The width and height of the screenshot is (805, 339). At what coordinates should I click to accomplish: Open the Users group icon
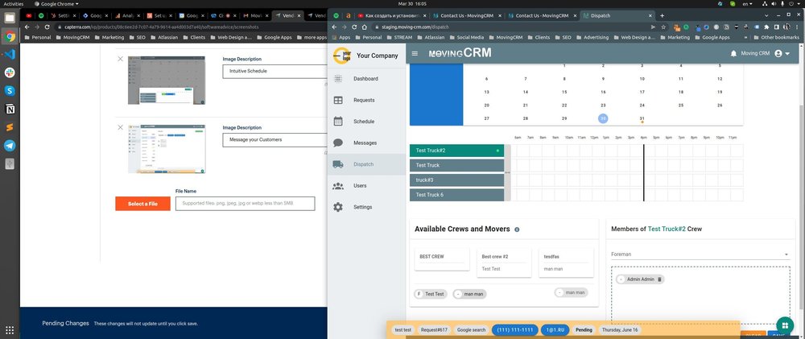coord(338,186)
